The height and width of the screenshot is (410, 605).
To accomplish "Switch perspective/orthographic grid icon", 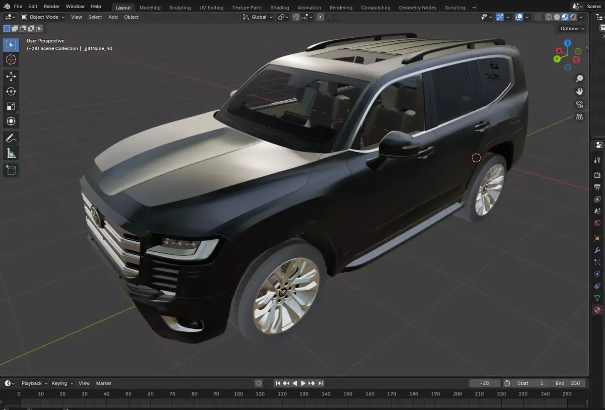I will click(x=579, y=117).
